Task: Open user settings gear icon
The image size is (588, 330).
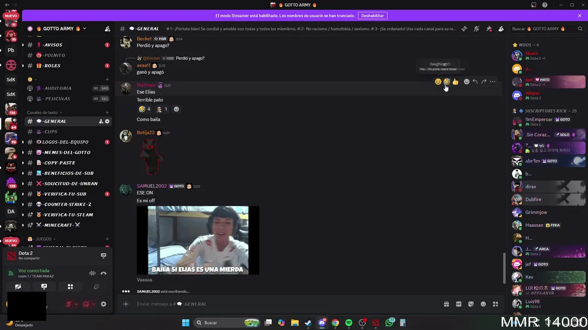Action: click(x=103, y=304)
